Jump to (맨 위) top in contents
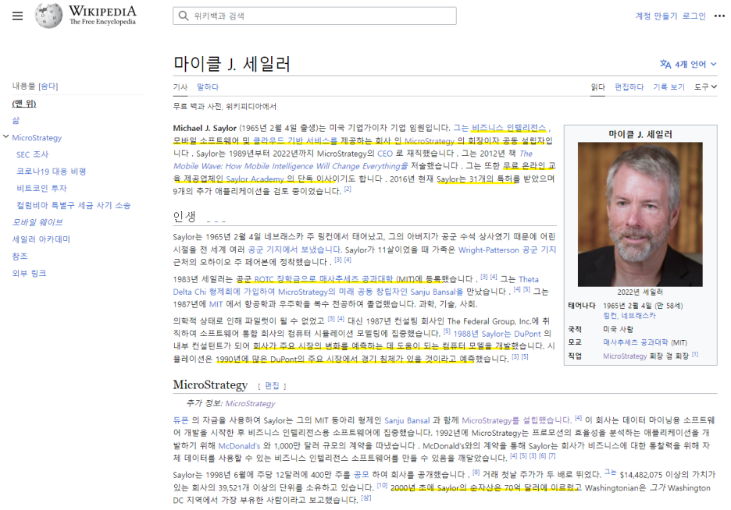This screenshot has height=510, width=731. pyautogui.click(x=24, y=103)
